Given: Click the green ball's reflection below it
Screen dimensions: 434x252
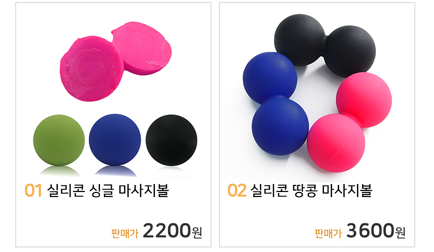Looking at the screenshot, I should (59, 171).
